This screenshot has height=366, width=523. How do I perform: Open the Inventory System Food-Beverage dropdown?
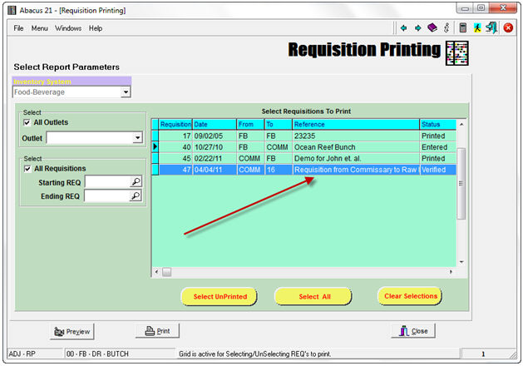click(x=126, y=92)
